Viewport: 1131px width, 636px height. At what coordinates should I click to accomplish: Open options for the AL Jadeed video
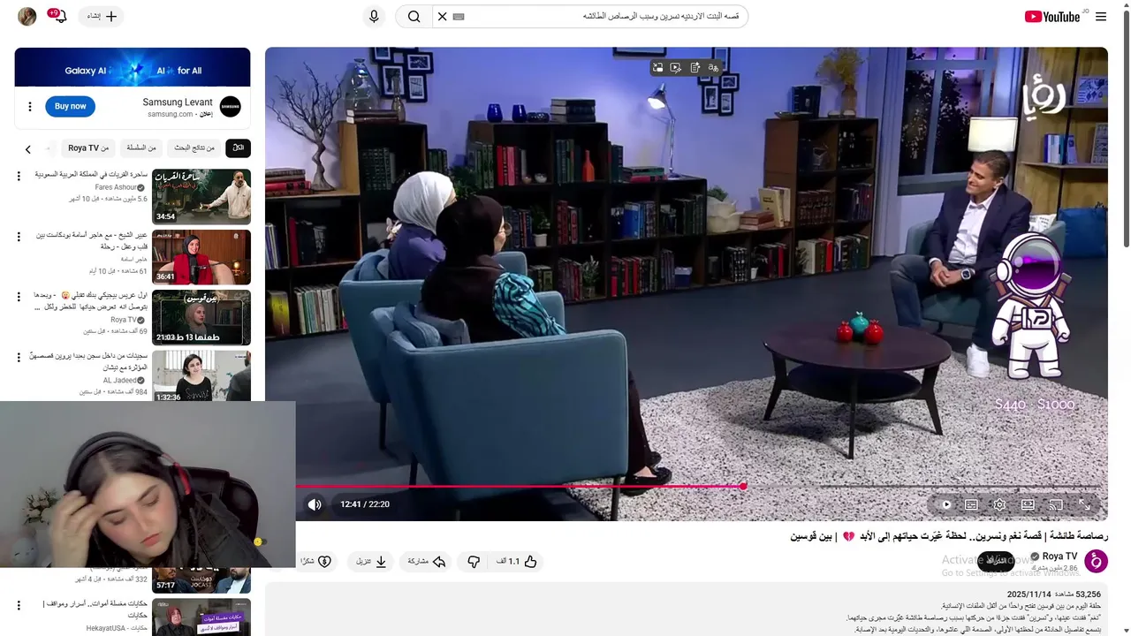[x=19, y=358]
